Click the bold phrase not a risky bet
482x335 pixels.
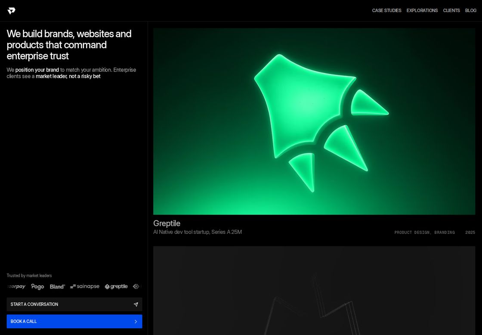click(x=84, y=76)
